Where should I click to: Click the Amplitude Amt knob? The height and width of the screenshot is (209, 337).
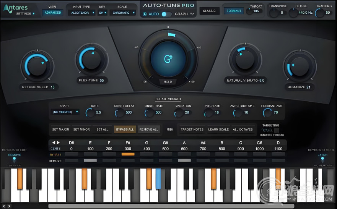[238, 112]
